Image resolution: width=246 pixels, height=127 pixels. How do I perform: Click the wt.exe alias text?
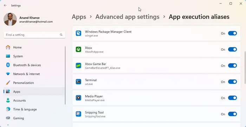(x=89, y=84)
